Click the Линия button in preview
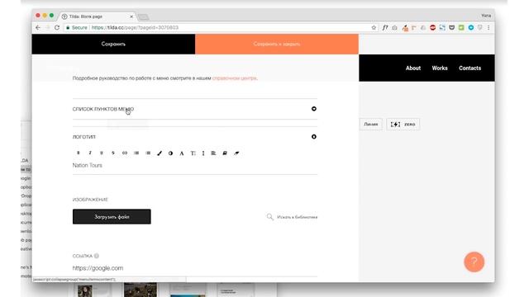Image resolution: width=529 pixels, height=297 pixels. 371,125
